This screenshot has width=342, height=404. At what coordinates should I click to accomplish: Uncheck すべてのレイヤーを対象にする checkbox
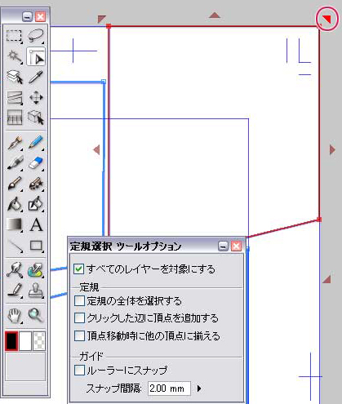pyautogui.click(x=78, y=269)
